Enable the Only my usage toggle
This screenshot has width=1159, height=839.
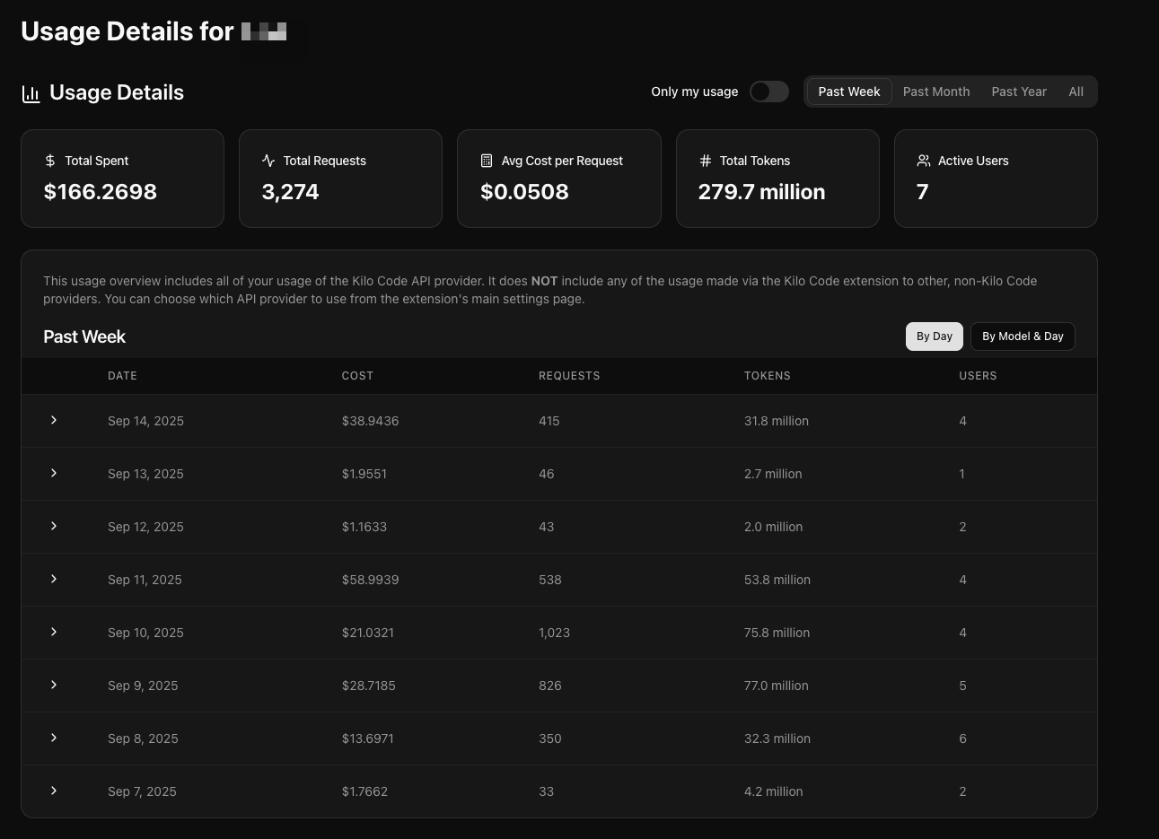point(768,92)
